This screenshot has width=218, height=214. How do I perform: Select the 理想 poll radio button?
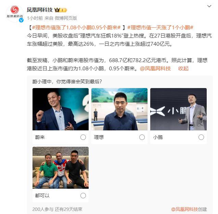pos(142,137)
